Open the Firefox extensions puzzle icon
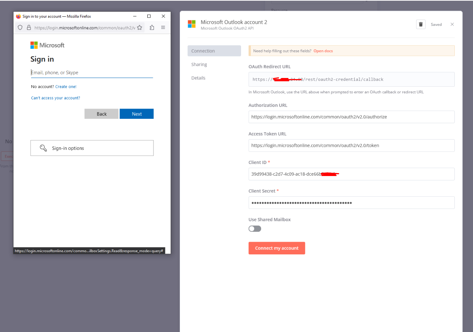Viewport: 473px width, 332px height. click(x=152, y=28)
